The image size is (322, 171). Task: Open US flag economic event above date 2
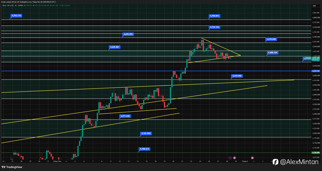[252, 157]
